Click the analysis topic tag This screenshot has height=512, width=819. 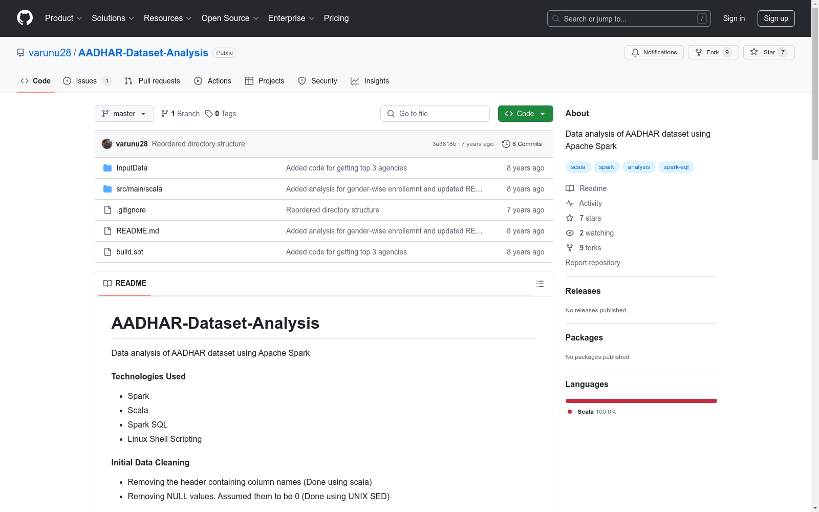tap(639, 167)
